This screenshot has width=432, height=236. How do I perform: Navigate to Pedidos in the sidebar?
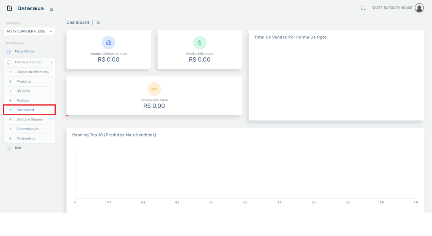pos(23,100)
